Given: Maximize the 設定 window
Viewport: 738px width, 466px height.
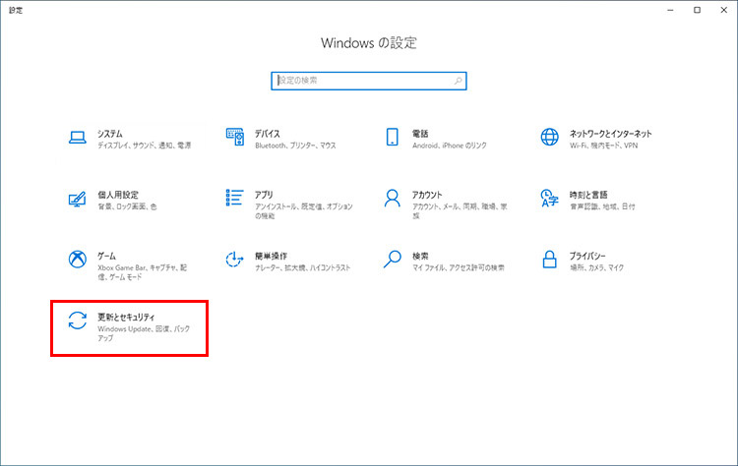Looking at the screenshot, I should tap(696, 9).
